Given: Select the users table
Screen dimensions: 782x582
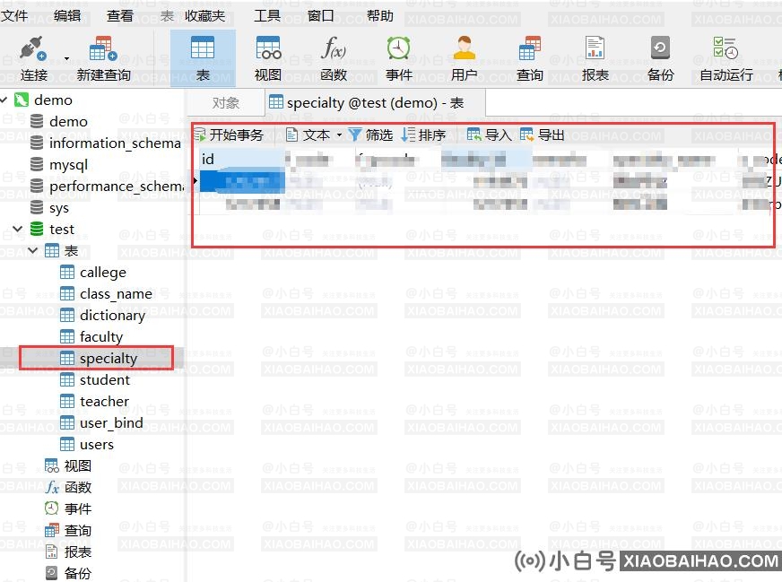Looking at the screenshot, I should pyautogui.click(x=97, y=445).
